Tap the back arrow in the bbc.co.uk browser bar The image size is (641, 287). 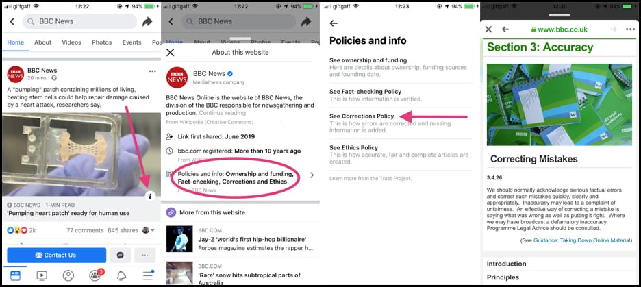tap(505, 29)
